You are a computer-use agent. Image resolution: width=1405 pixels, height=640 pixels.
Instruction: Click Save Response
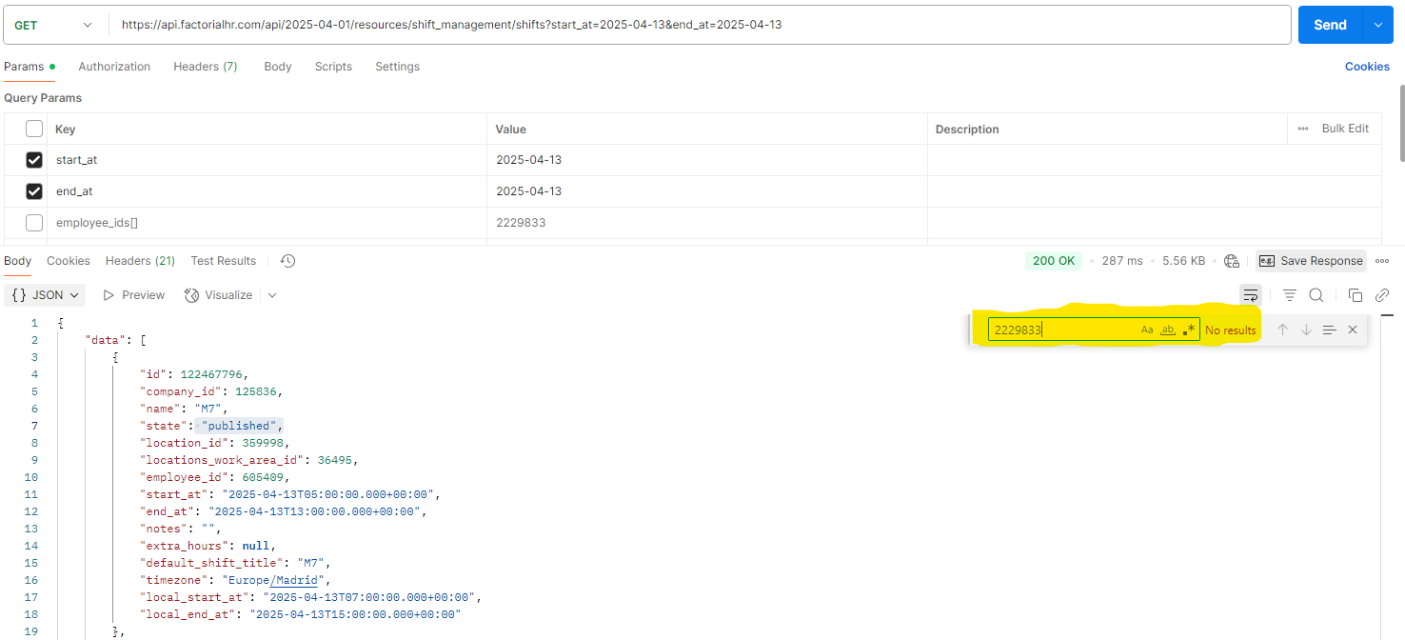[1312, 261]
